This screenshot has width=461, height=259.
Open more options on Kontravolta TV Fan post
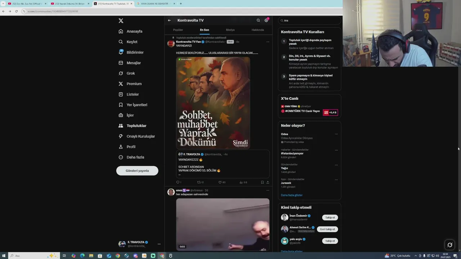[x=268, y=42]
